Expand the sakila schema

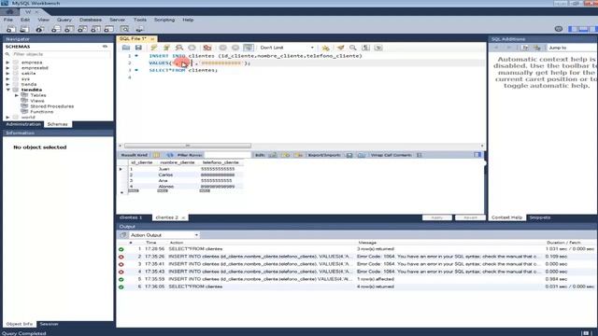coord(8,73)
